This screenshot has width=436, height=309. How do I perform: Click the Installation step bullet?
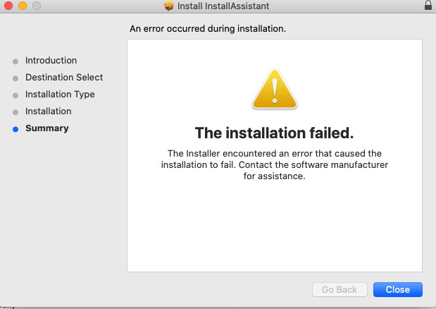tap(15, 112)
